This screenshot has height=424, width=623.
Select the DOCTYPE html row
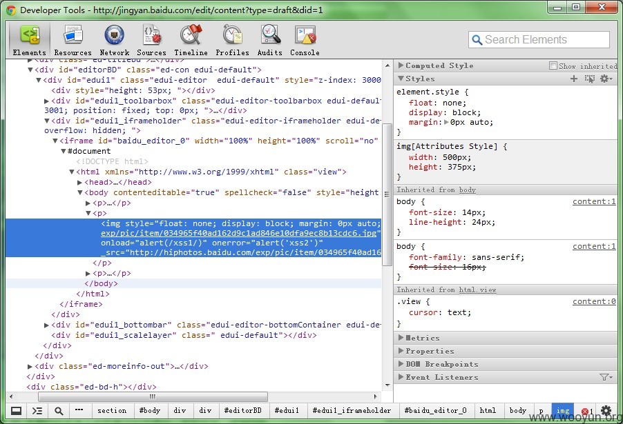click(193, 161)
